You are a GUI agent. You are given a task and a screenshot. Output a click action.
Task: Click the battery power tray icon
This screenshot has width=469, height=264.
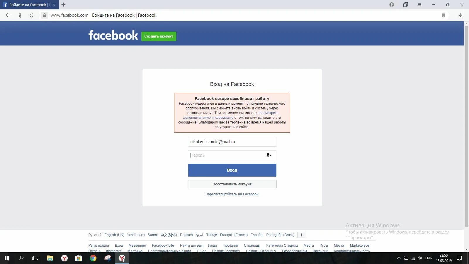coord(406,258)
